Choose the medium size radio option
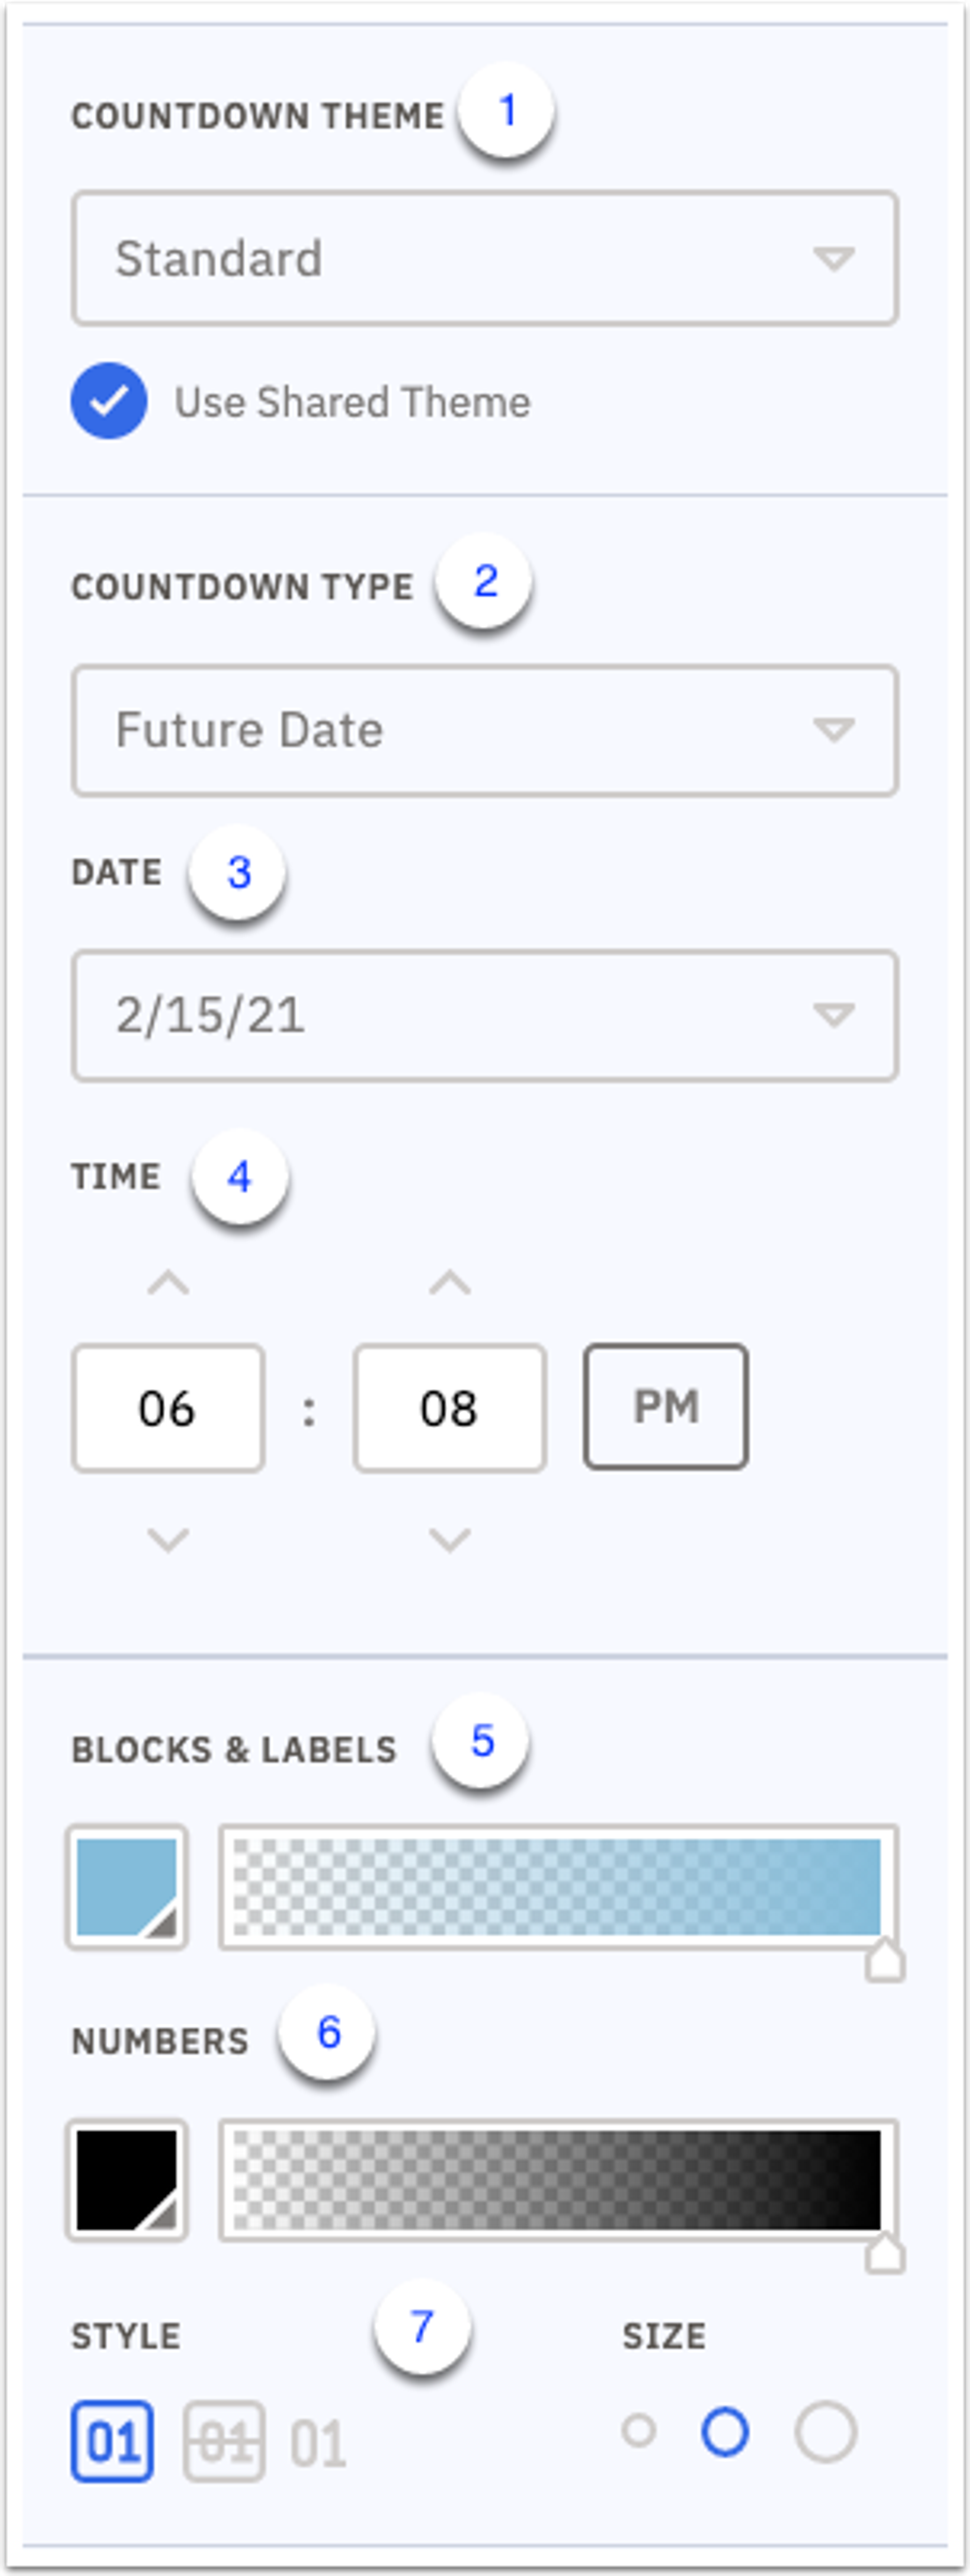970x2576 pixels. pyautogui.click(x=725, y=2431)
